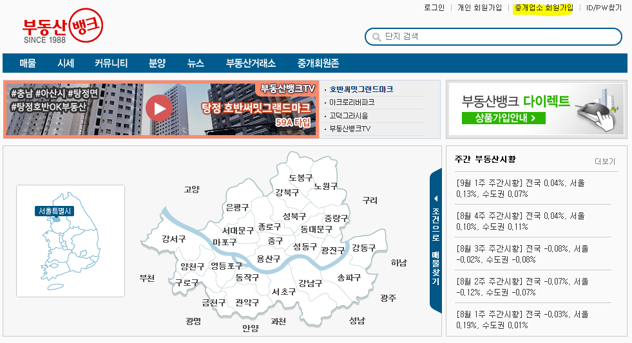The width and height of the screenshot is (632, 343).
Task: Select 고덕그라시움 in video list
Action: click(349, 116)
